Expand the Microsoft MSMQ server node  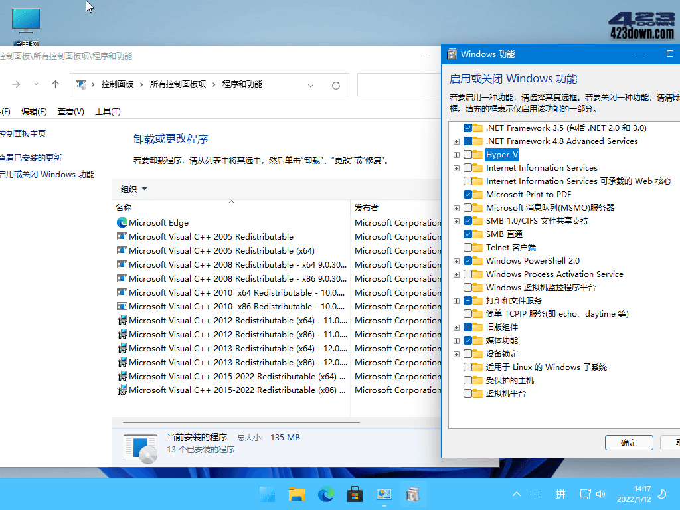tap(456, 208)
